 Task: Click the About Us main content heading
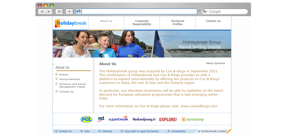click(x=107, y=64)
